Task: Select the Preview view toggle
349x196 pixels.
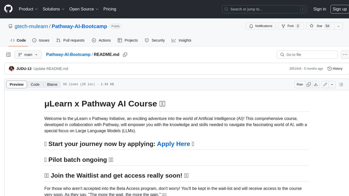Action: tap(17, 84)
